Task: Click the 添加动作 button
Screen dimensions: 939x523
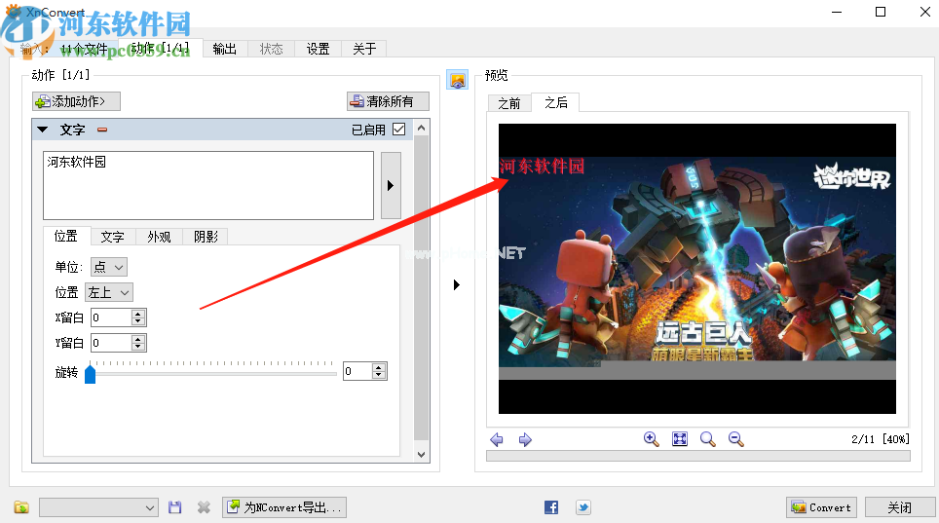Action: (x=76, y=101)
